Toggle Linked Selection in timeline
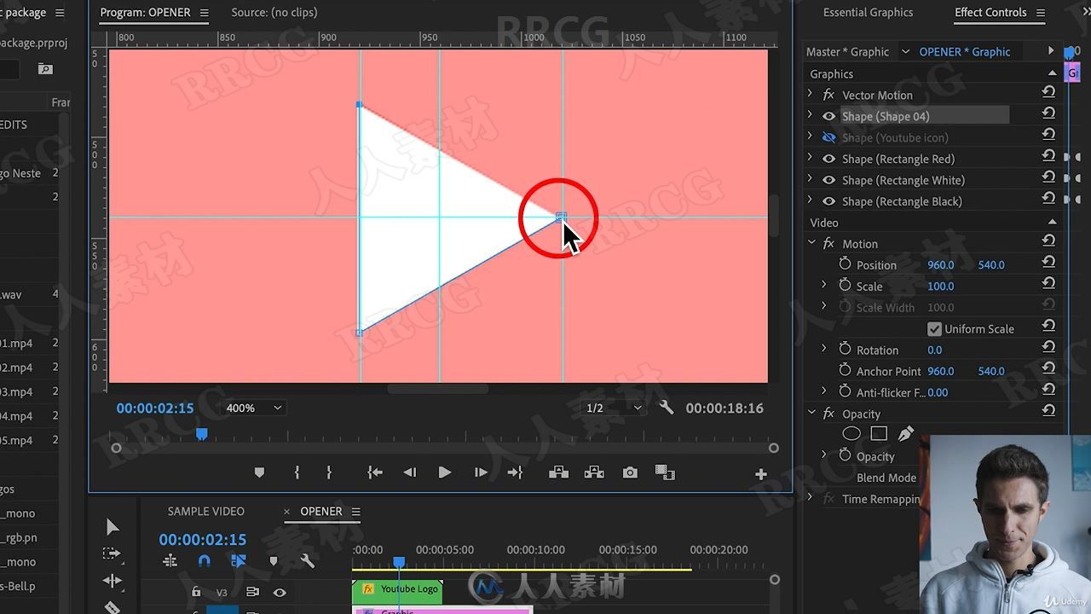Viewport: 1091px width, 614px height. pyautogui.click(x=239, y=561)
